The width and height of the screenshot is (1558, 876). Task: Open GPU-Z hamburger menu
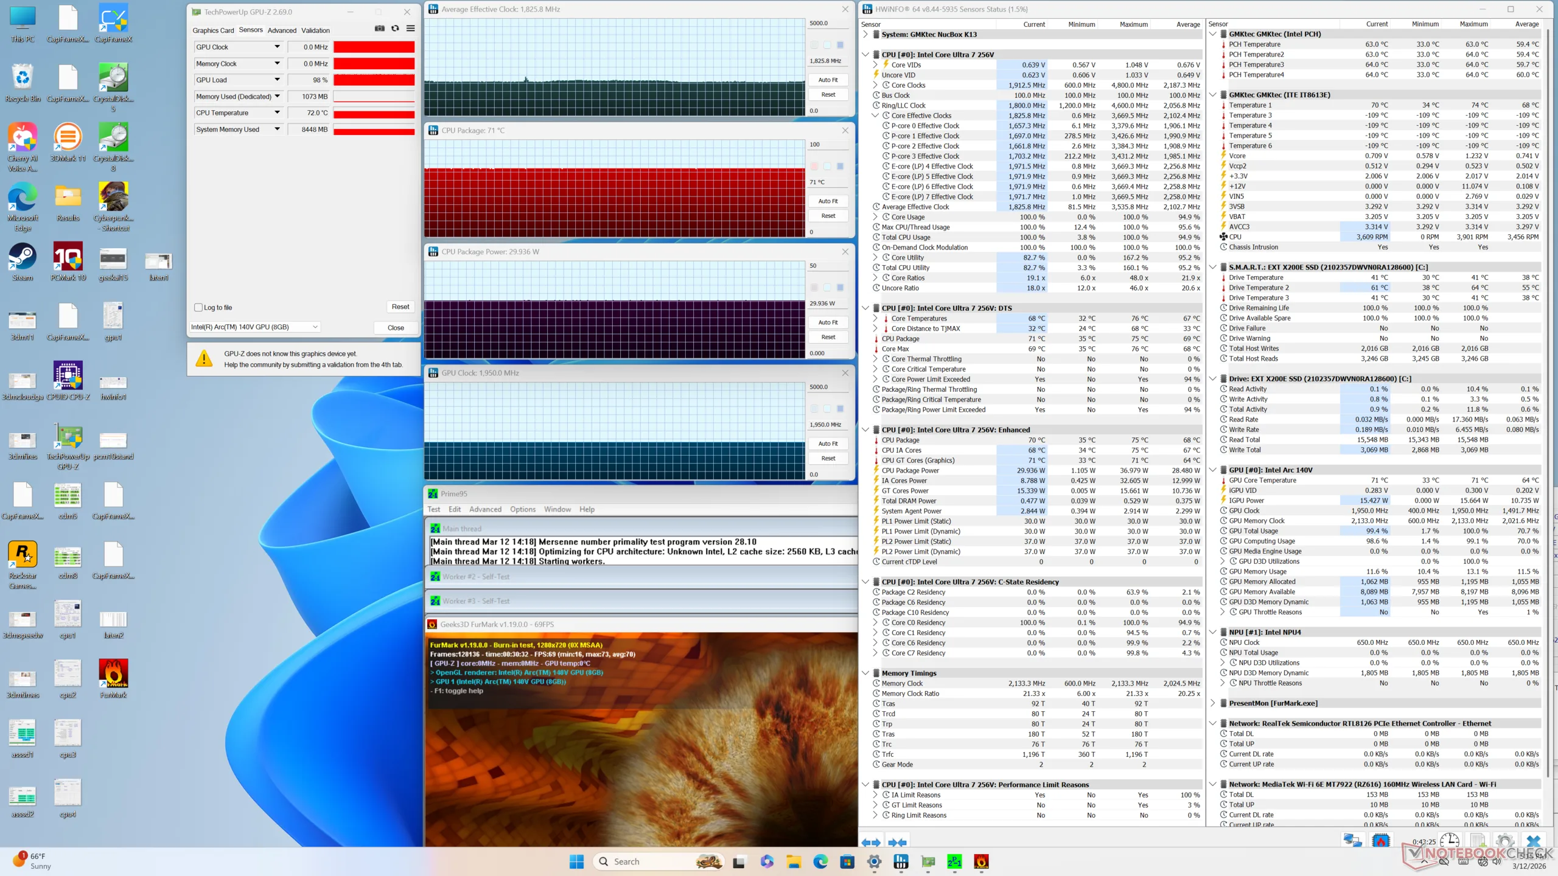[x=411, y=29]
